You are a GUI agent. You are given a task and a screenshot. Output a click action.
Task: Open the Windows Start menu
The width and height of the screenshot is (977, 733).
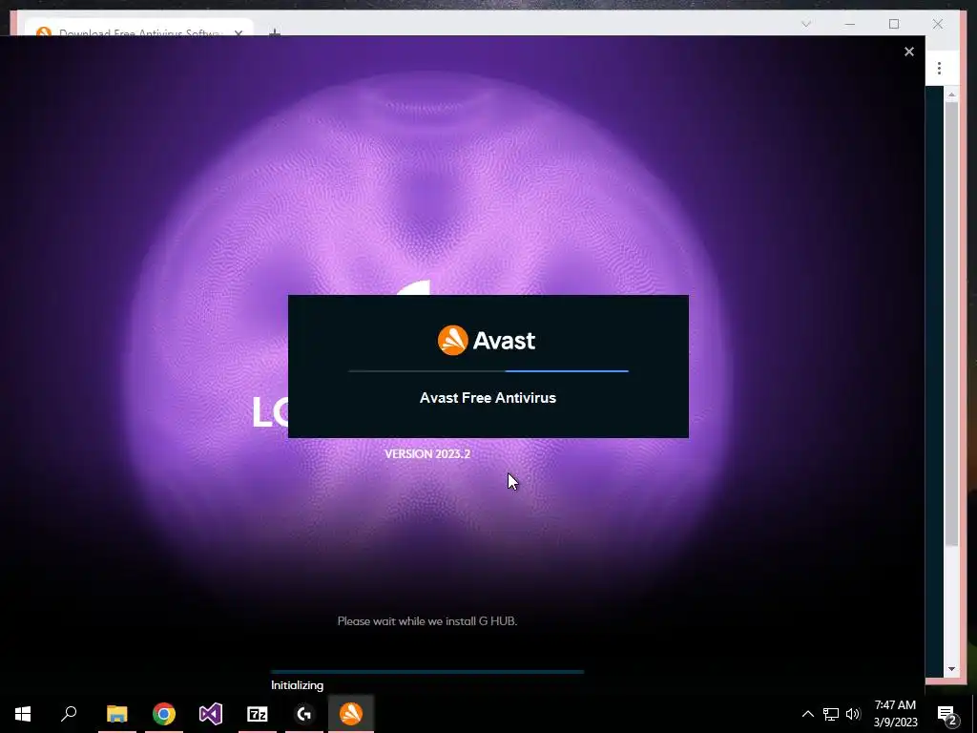click(x=23, y=714)
